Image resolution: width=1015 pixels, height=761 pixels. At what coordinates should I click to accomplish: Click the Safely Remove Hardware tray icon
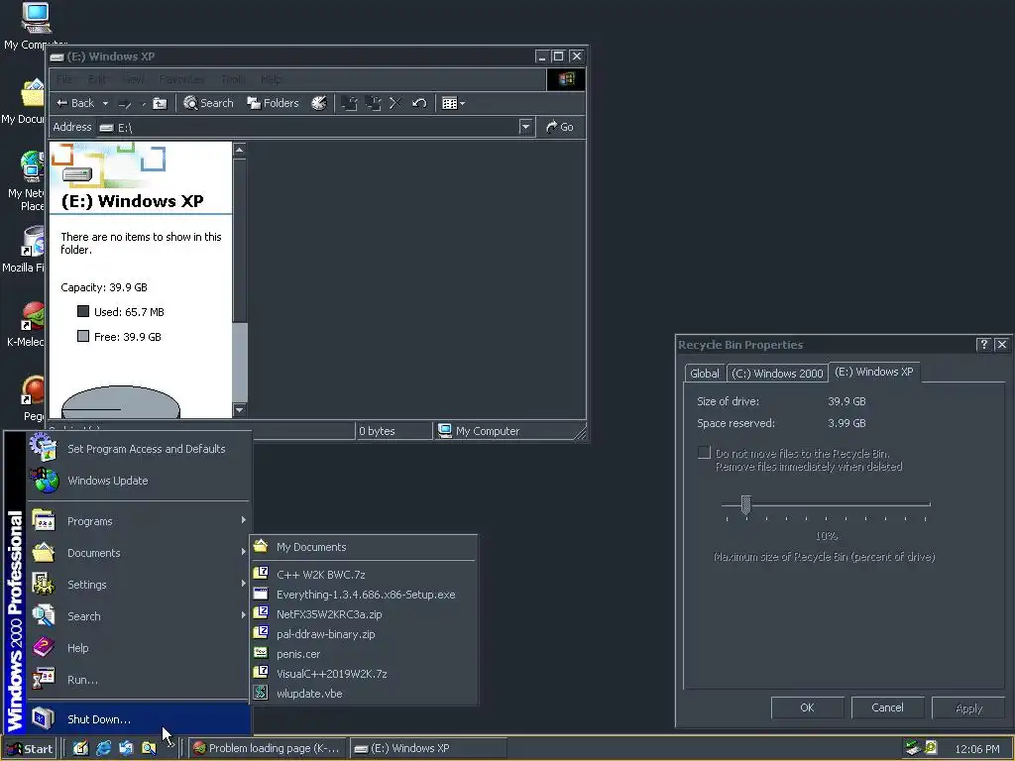point(913,748)
